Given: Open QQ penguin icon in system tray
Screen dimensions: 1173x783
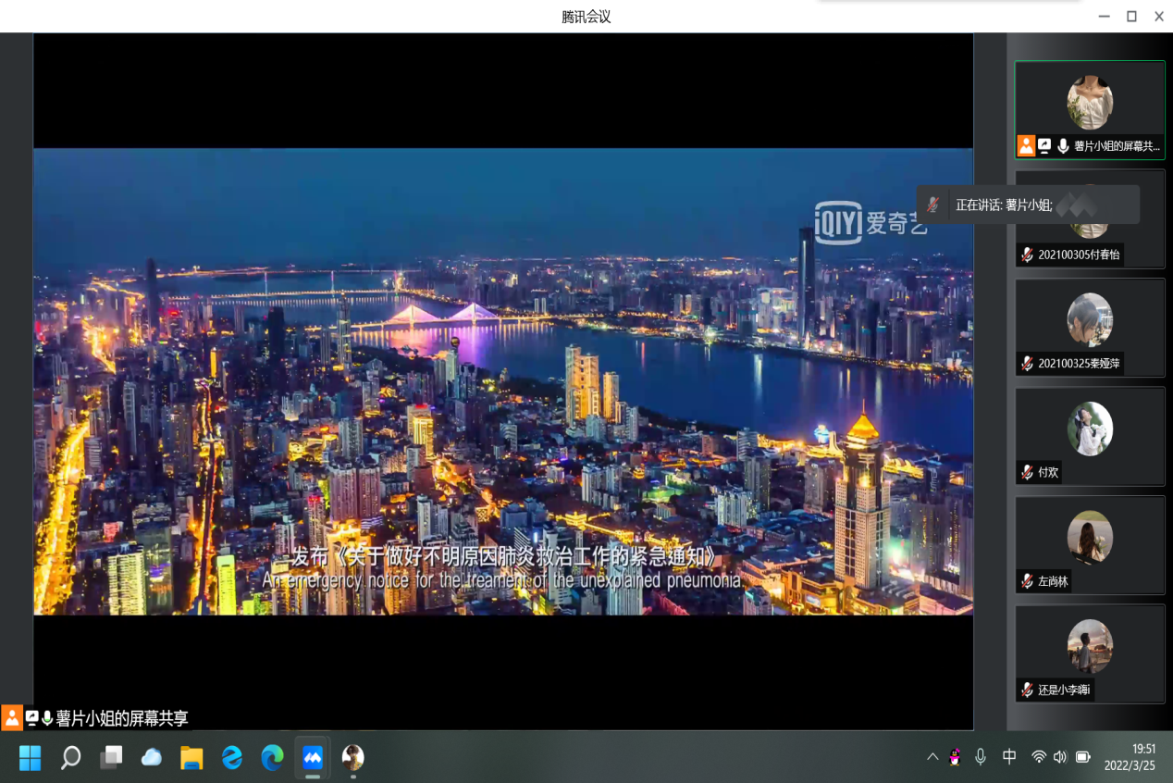Looking at the screenshot, I should pyautogui.click(x=955, y=757).
